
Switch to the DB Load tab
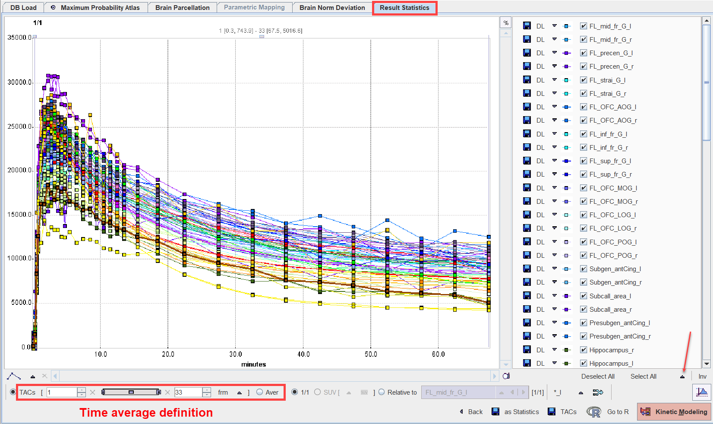tap(23, 8)
